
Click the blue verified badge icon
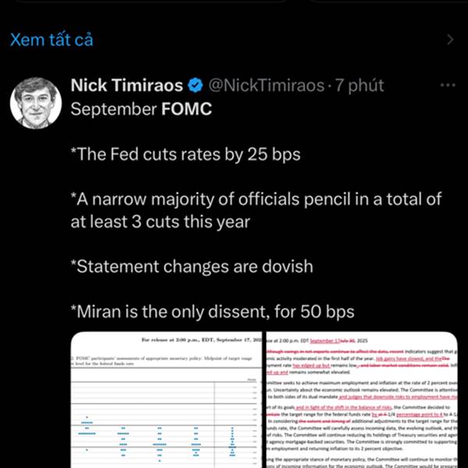(197, 85)
